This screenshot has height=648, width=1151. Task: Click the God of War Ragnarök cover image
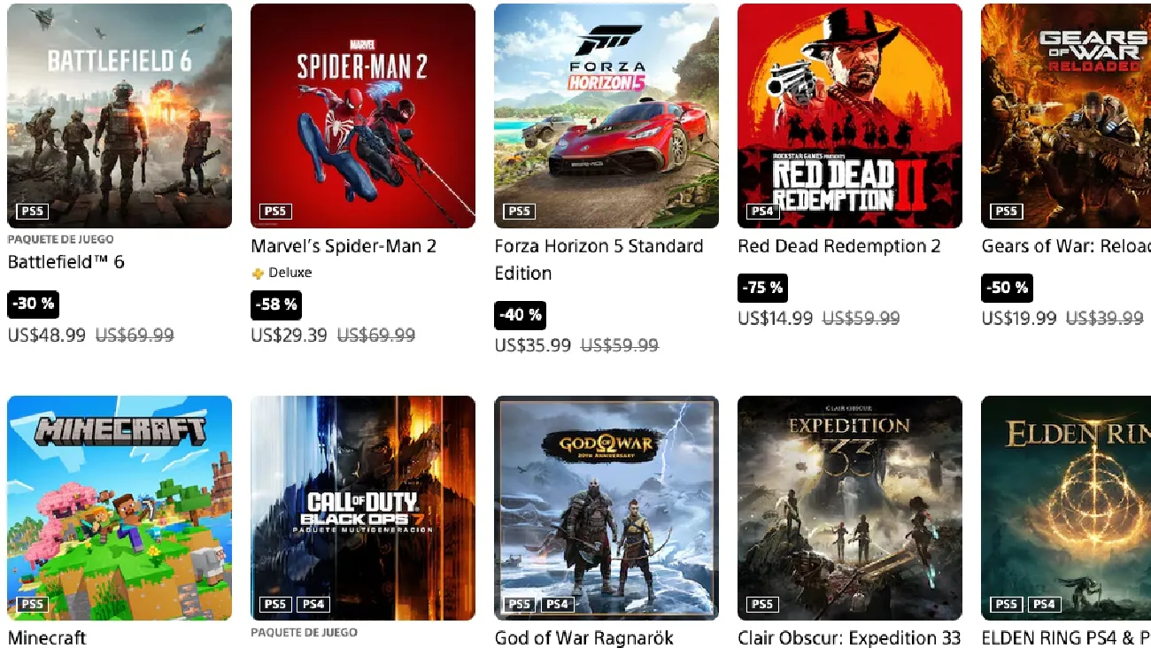point(606,507)
